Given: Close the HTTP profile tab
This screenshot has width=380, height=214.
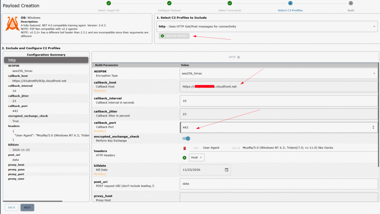Looking at the screenshot, I should click(x=239, y=57).
